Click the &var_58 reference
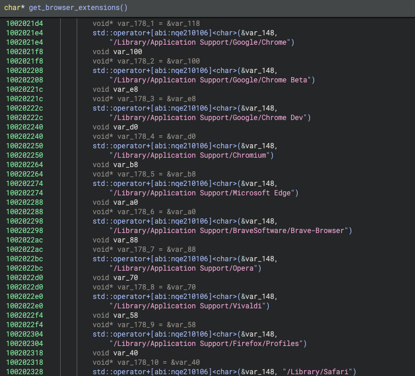 (x=182, y=325)
